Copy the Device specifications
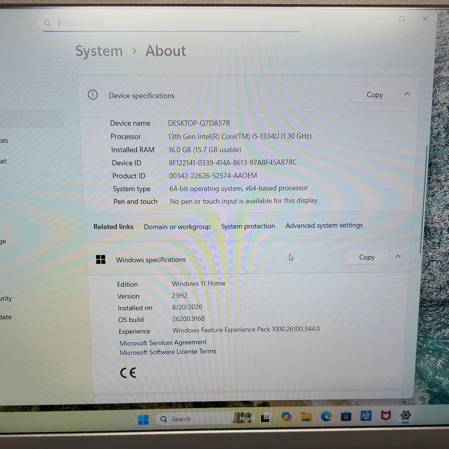The height and width of the screenshot is (449, 449). (x=375, y=95)
